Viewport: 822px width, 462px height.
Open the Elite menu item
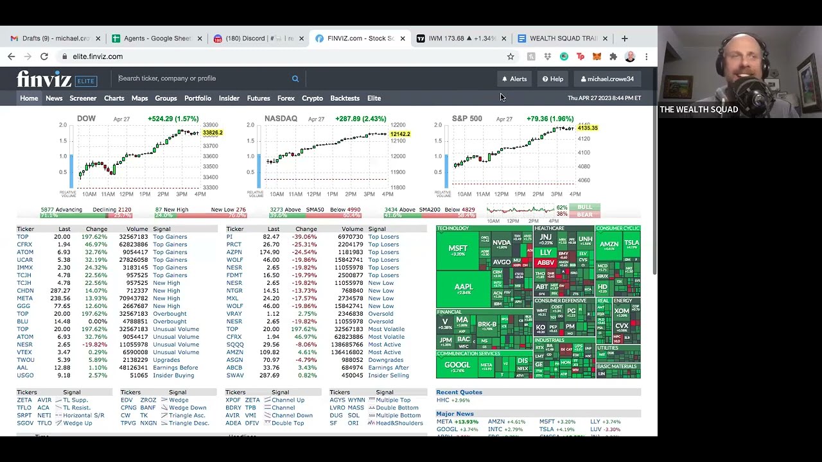pyautogui.click(x=374, y=98)
